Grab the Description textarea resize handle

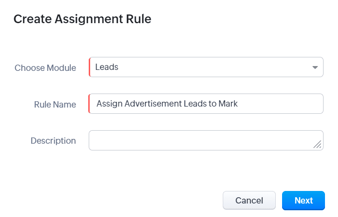coord(317,144)
